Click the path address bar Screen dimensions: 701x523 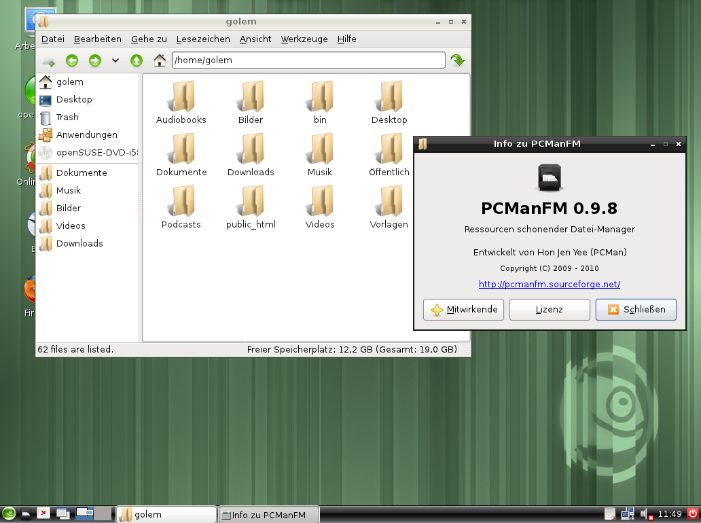(x=308, y=60)
